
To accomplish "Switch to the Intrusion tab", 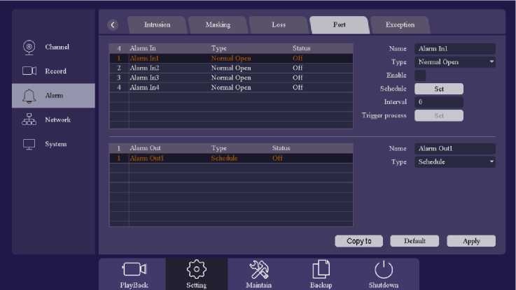I will point(157,25).
